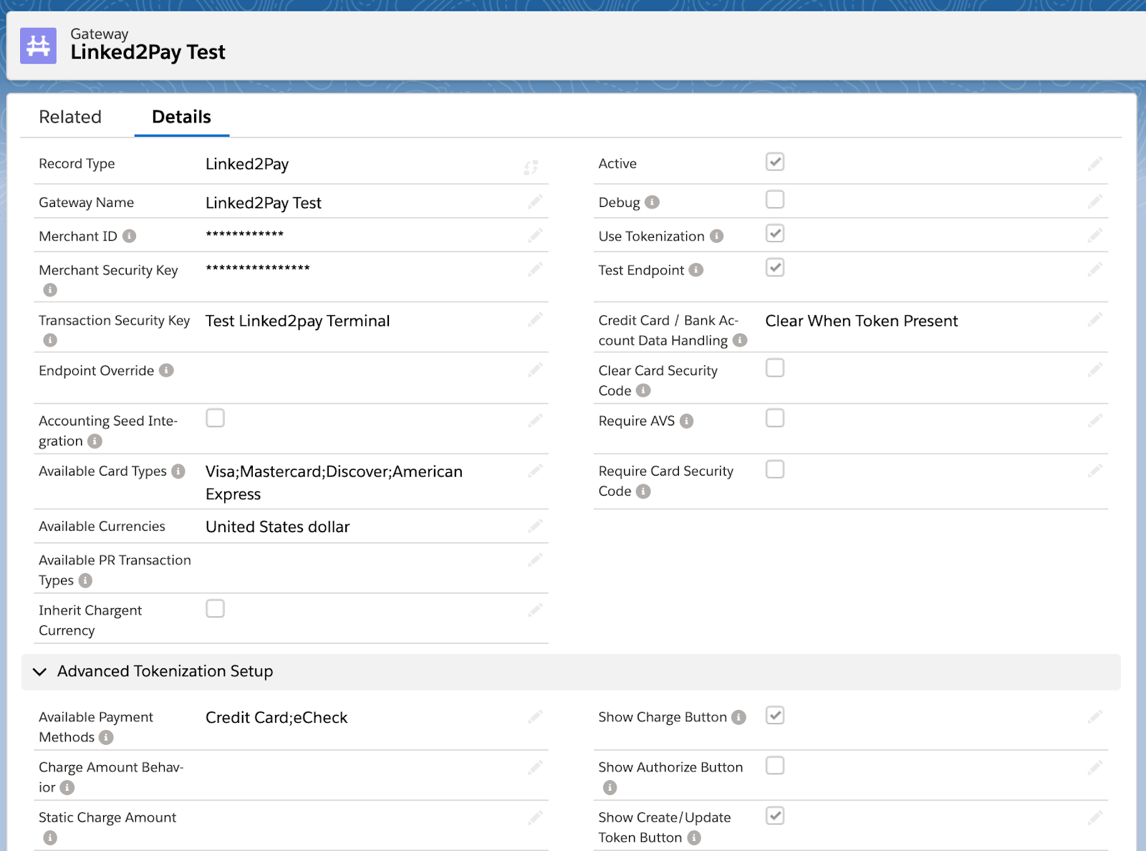Viewport: 1146px width, 851px height.
Task: Click the Test Linked2pay Terminal value
Action: pos(297,321)
